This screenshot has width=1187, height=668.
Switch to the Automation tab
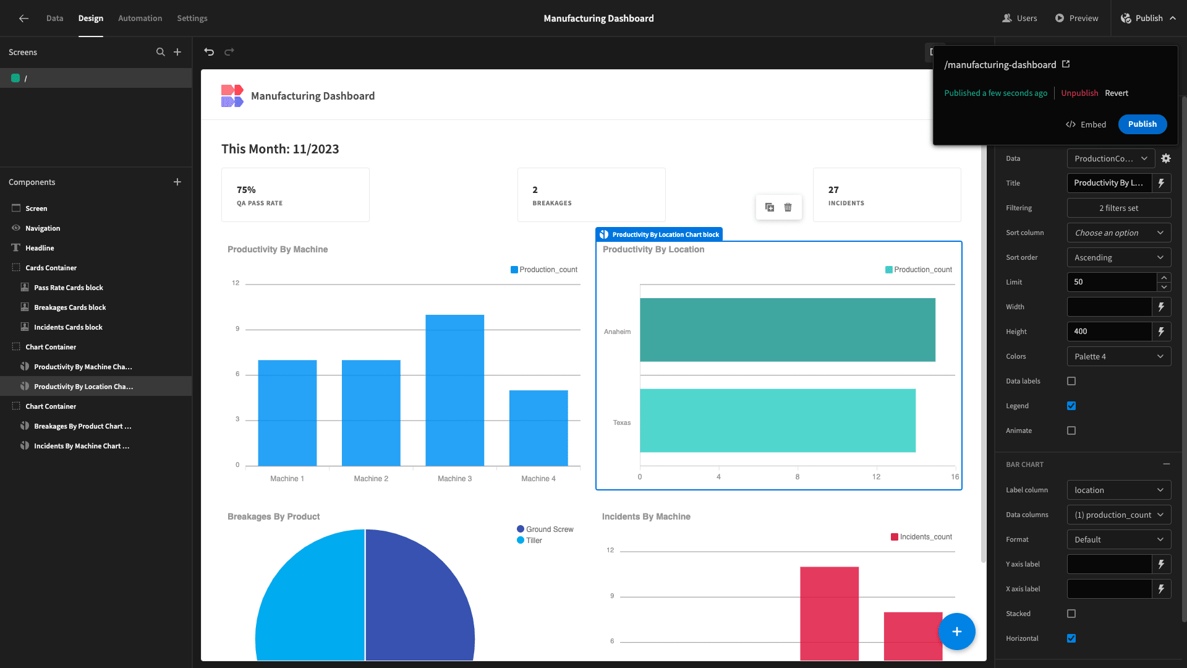tap(140, 19)
